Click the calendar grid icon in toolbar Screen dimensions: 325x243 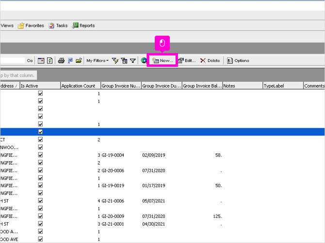tap(41, 61)
